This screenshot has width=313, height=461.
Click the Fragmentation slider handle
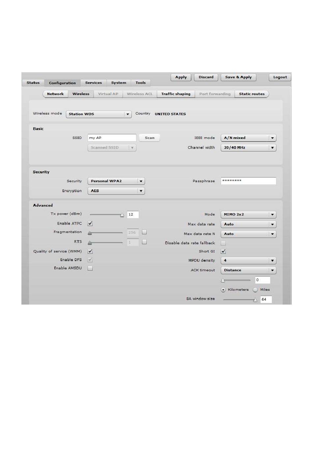(x=90, y=233)
